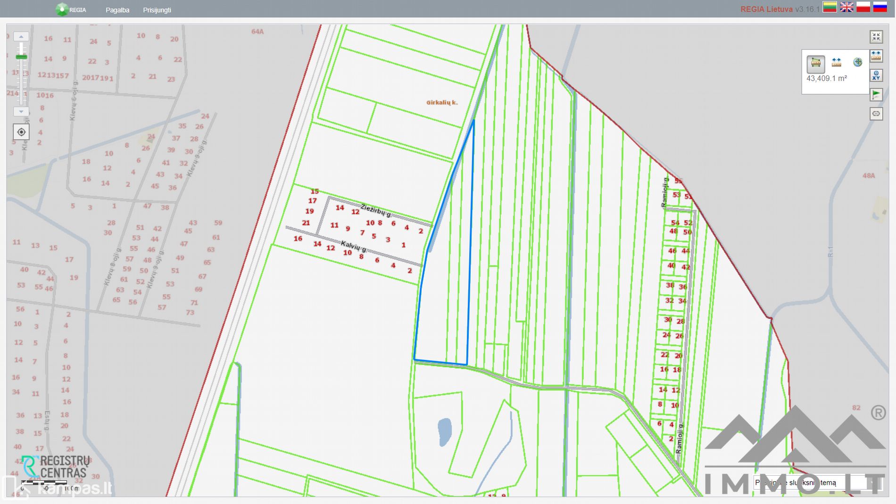Click the green flag marker tool

click(876, 95)
